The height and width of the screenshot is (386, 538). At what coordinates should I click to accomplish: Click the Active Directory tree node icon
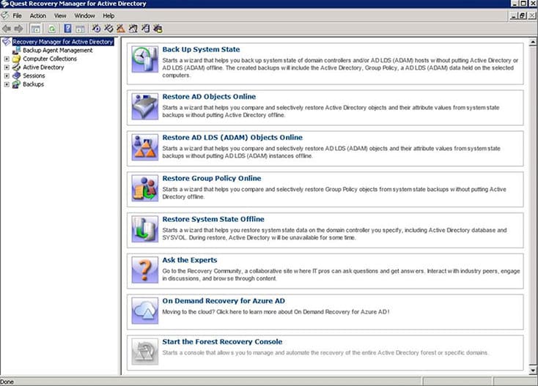[16, 67]
